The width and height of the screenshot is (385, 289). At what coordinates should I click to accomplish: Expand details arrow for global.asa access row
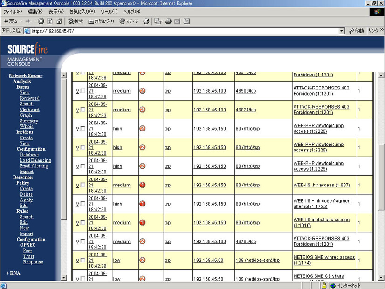point(77,223)
